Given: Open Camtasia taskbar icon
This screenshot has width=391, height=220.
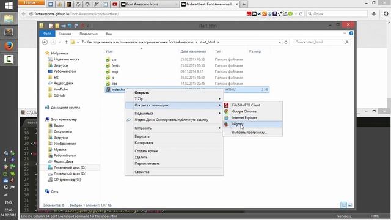Looking at the screenshot, I should tap(9, 59).
